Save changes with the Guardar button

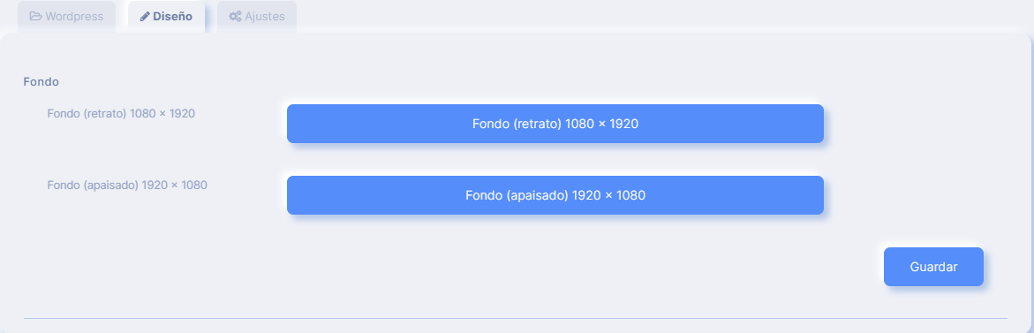point(933,267)
